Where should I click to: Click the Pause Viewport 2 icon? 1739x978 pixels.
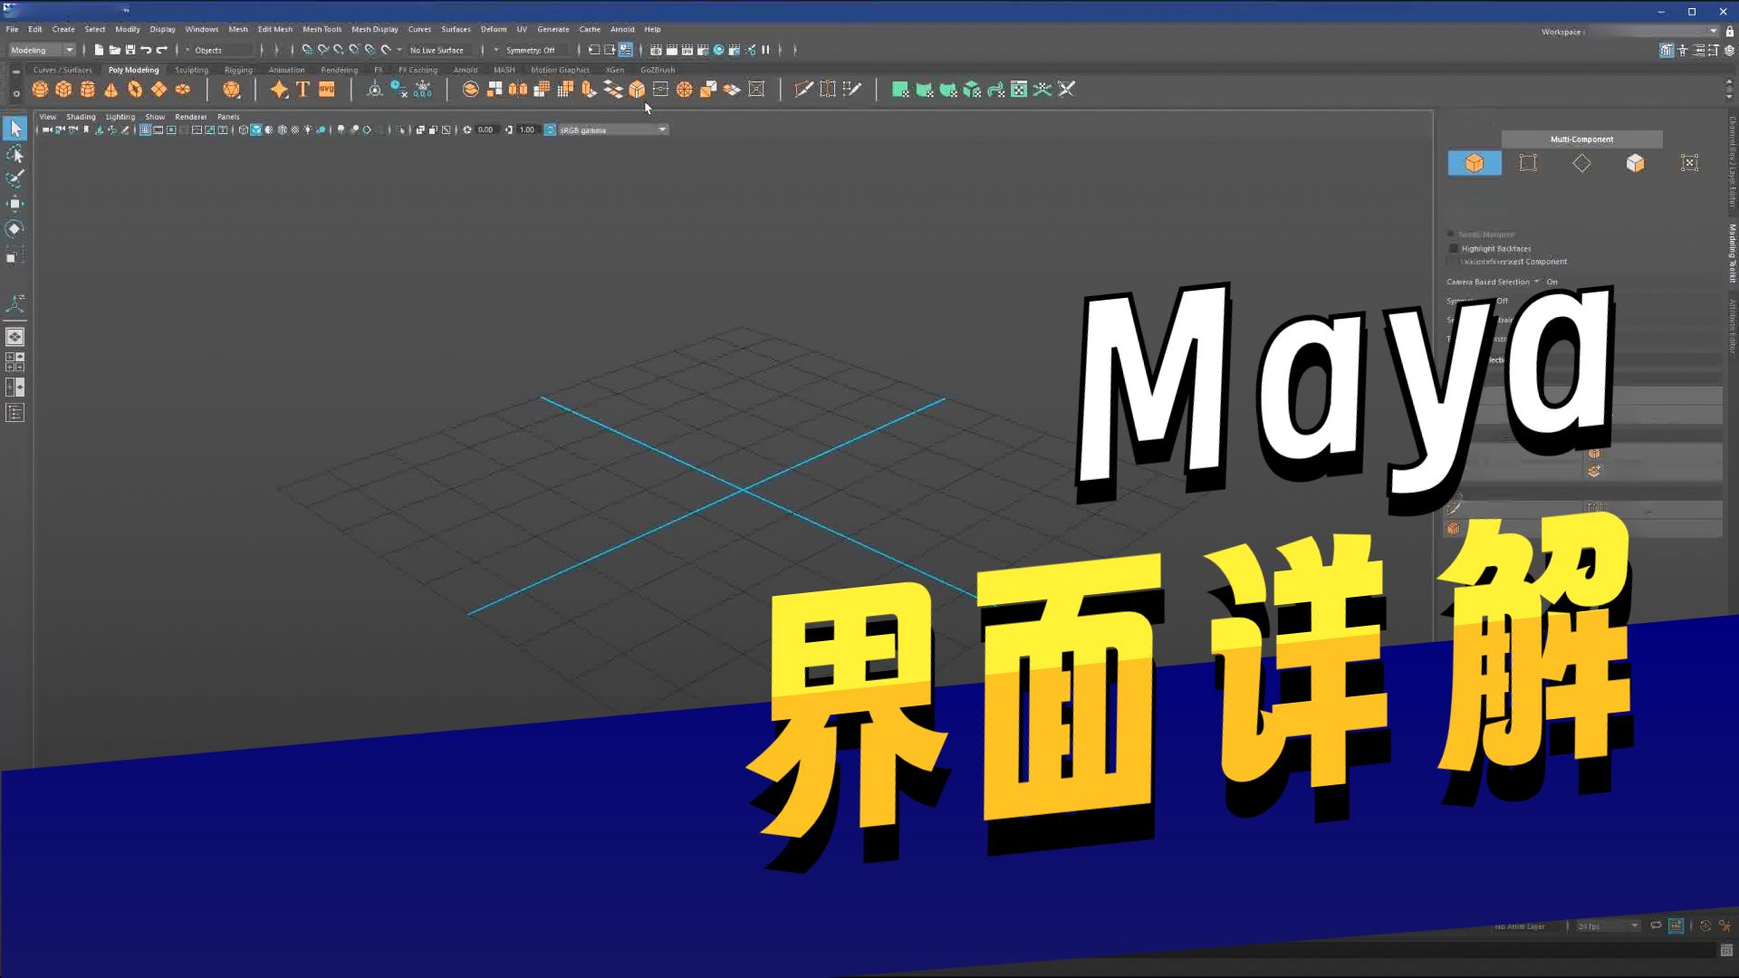coord(765,50)
